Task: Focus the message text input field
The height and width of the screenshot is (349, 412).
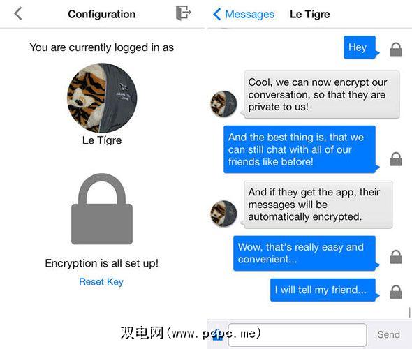Action: [297, 335]
